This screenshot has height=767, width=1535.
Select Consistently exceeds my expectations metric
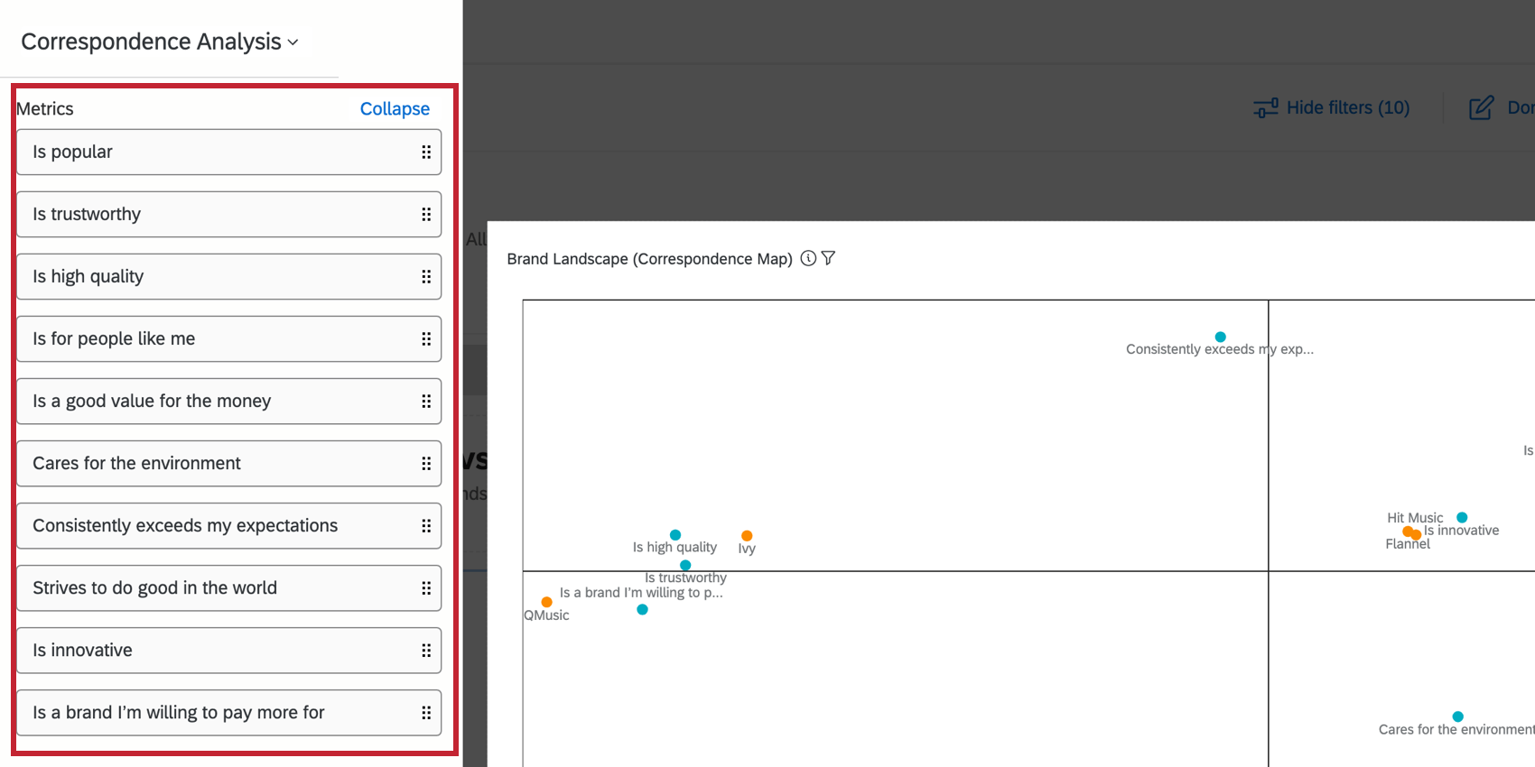point(229,525)
